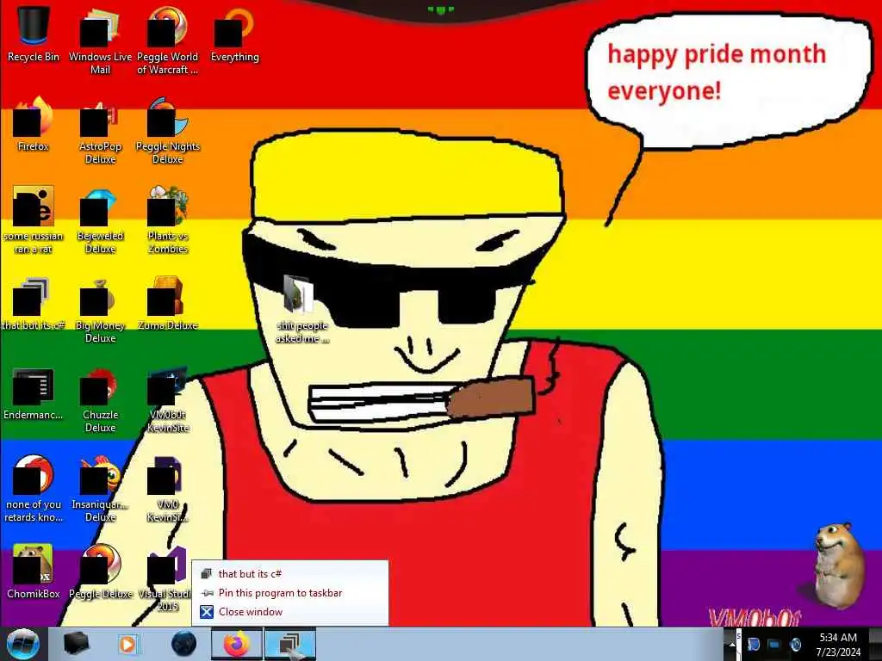Select the Endermanc... desktop icon

(34, 393)
